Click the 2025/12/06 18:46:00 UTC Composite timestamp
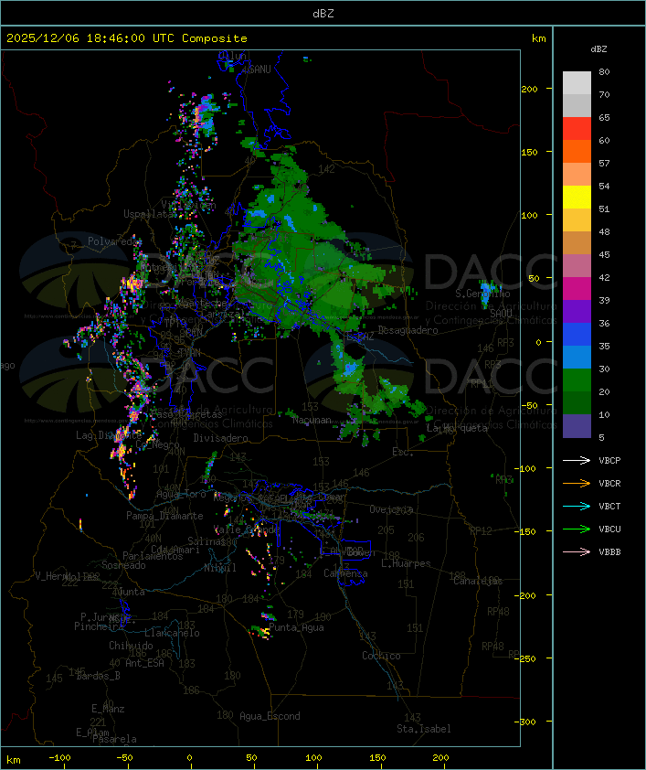 (x=127, y=38)
